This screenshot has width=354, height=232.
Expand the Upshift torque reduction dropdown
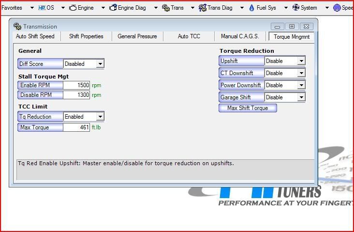(x=301, y=61)
